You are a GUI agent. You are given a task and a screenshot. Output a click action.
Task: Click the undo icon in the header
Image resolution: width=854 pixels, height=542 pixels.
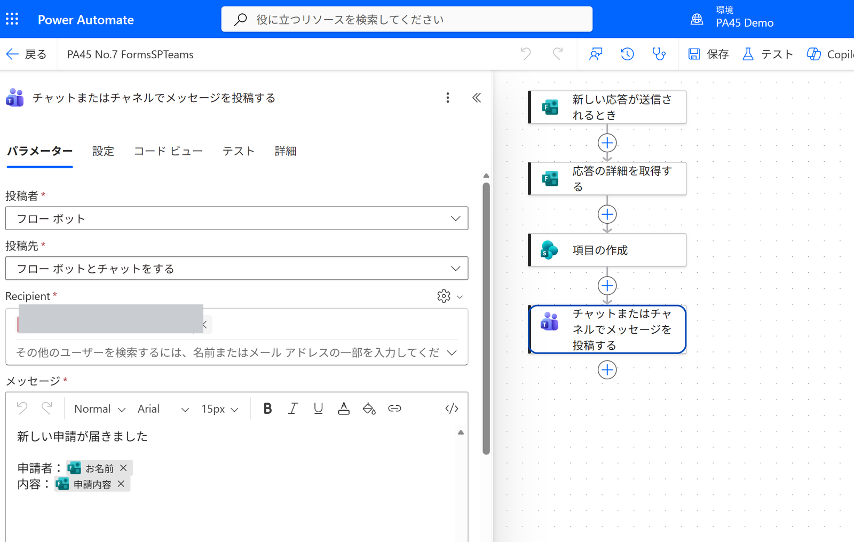526,54
